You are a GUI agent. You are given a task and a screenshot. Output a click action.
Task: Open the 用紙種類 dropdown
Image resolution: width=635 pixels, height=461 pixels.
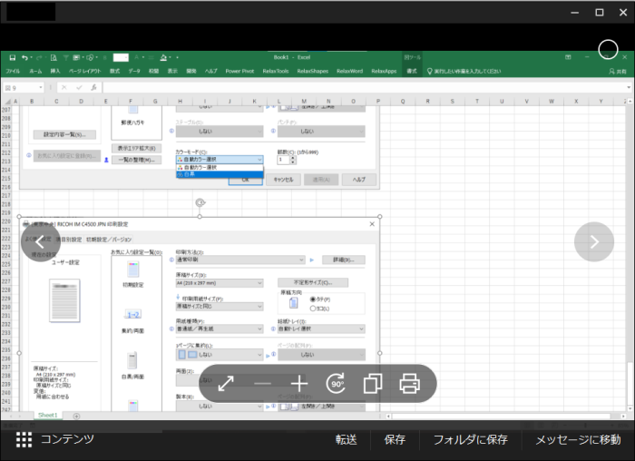coord(220,329)
